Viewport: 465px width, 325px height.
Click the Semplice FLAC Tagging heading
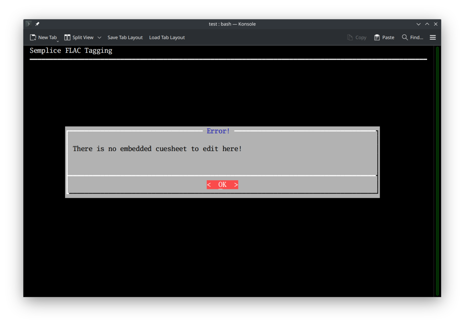71,50
